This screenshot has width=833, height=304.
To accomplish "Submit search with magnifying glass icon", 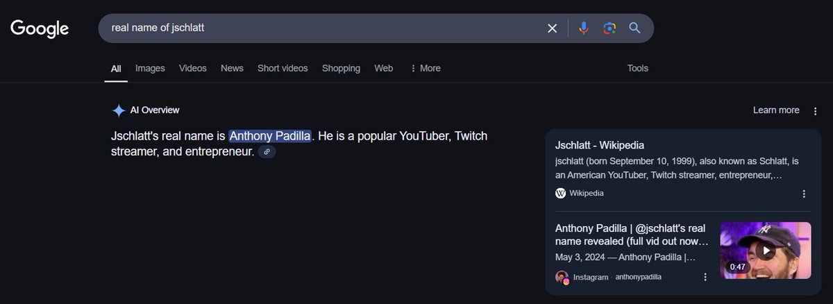I will click(634, 28).
